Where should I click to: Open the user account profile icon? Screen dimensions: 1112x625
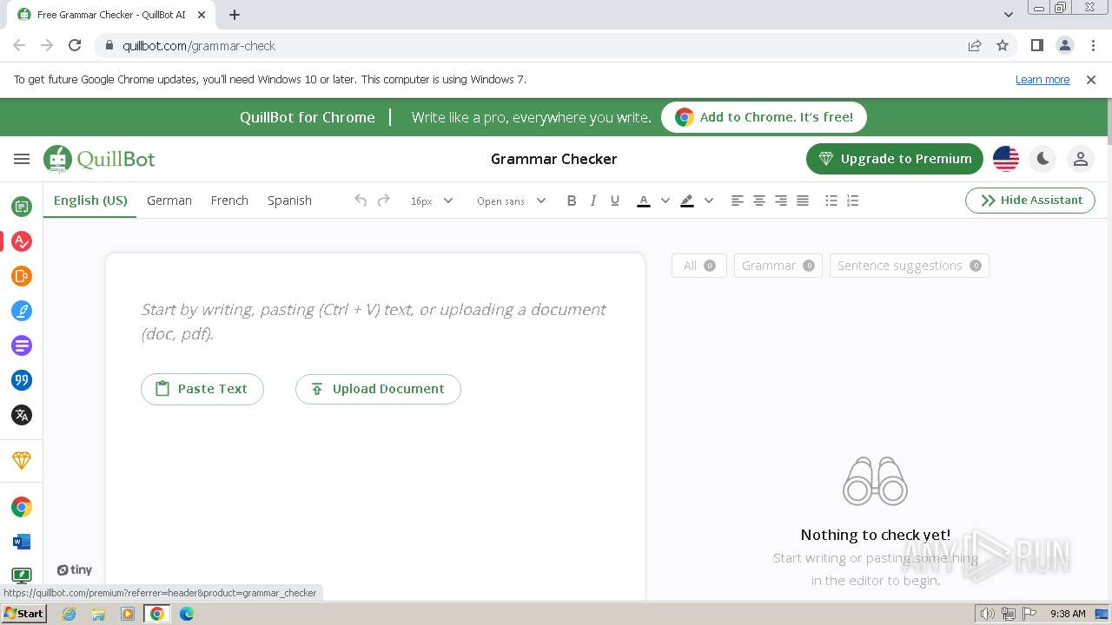click(x=1081, y=159)
